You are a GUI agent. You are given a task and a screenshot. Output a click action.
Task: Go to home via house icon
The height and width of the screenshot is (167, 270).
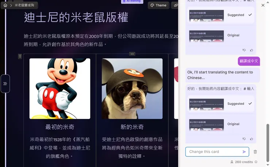point(5,5)
